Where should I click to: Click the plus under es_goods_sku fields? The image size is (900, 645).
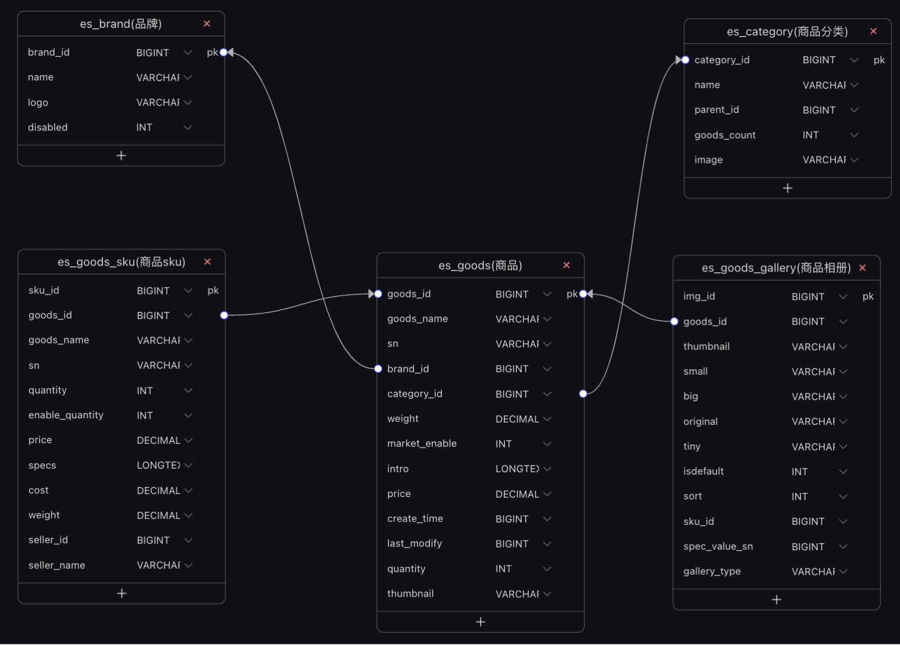[x=122, y=594]
